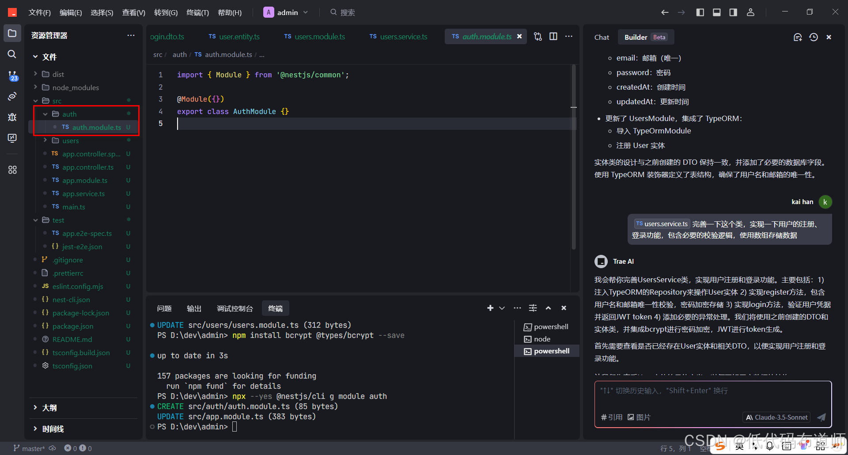This screenshot has width=848, height=455.
Task: Open the 文件(F) menu
Action: (x=40, y=12)
